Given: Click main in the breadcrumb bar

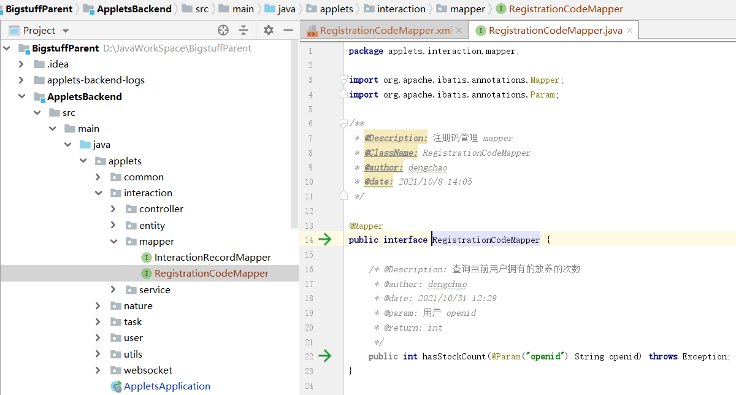Looking at the screenshot, I should [x=243, y=9].
